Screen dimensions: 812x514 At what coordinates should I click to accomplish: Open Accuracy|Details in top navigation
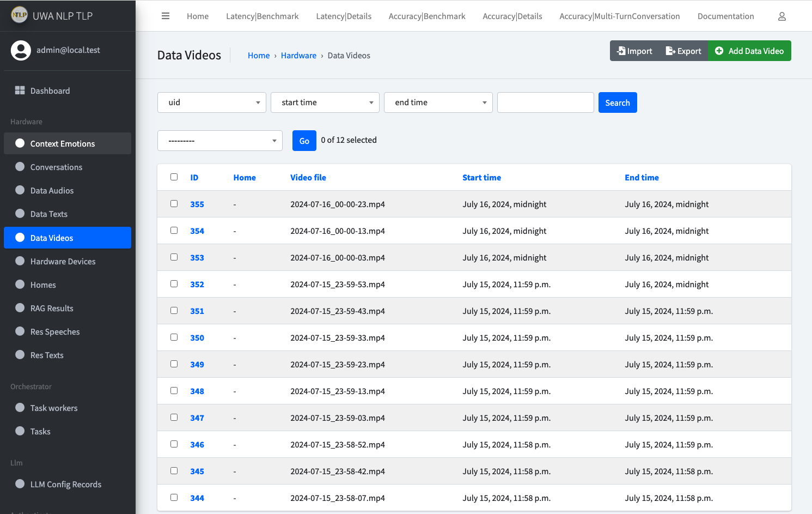click(512, 16)
